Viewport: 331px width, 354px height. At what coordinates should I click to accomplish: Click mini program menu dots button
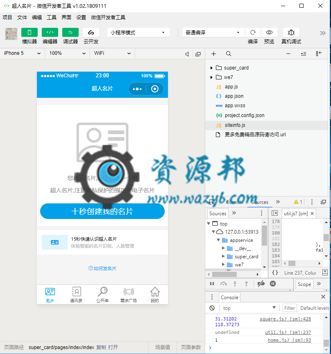point(137,89)
